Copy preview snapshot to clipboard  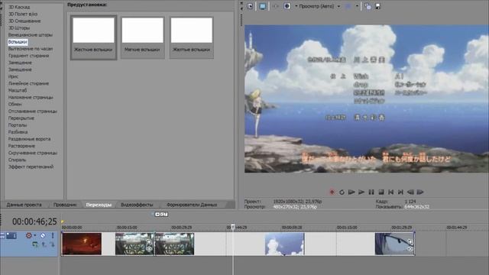(x=368, y=6)
